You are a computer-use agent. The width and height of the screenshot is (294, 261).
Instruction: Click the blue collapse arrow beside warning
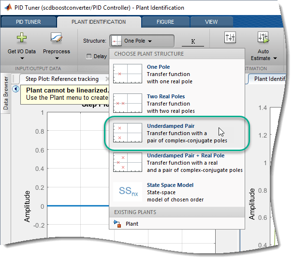[x=16, y=89]
